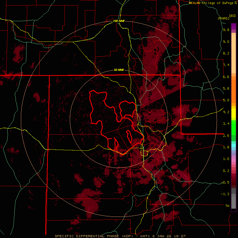Click the DKD label above the color bar
238x238 pixels.
tap(232, 16)
